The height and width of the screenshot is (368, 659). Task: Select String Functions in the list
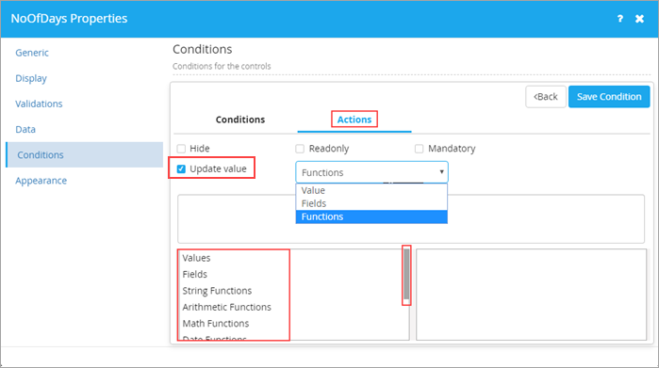pyautogui.click(x=217, y=291)
